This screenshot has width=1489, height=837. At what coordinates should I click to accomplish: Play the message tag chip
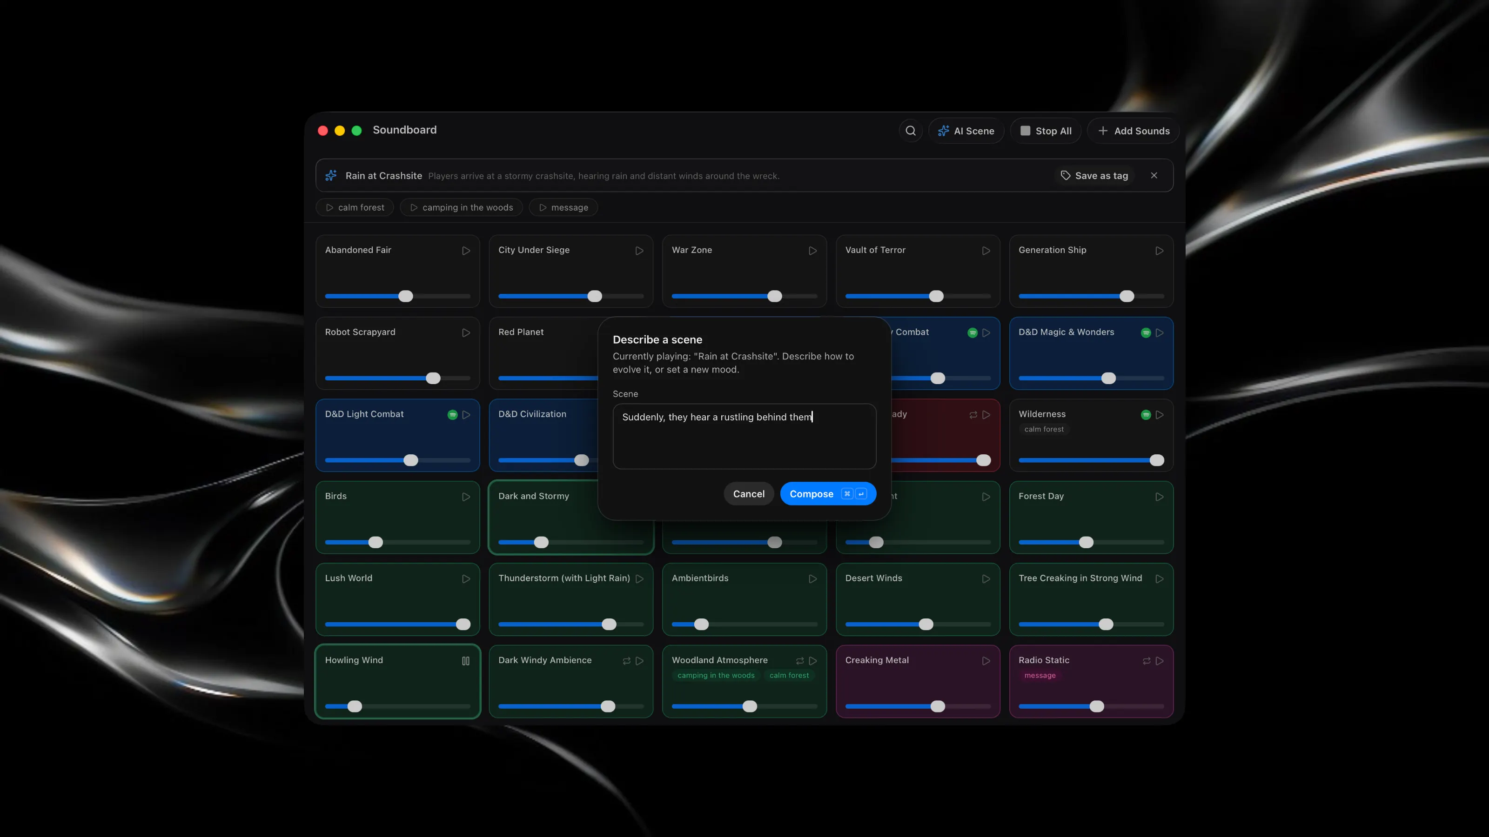pyautogui.click(x=563, y=207)
